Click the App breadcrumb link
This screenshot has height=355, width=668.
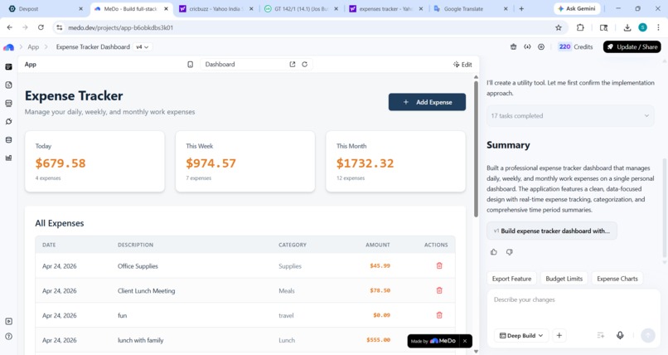coord(33,47)
